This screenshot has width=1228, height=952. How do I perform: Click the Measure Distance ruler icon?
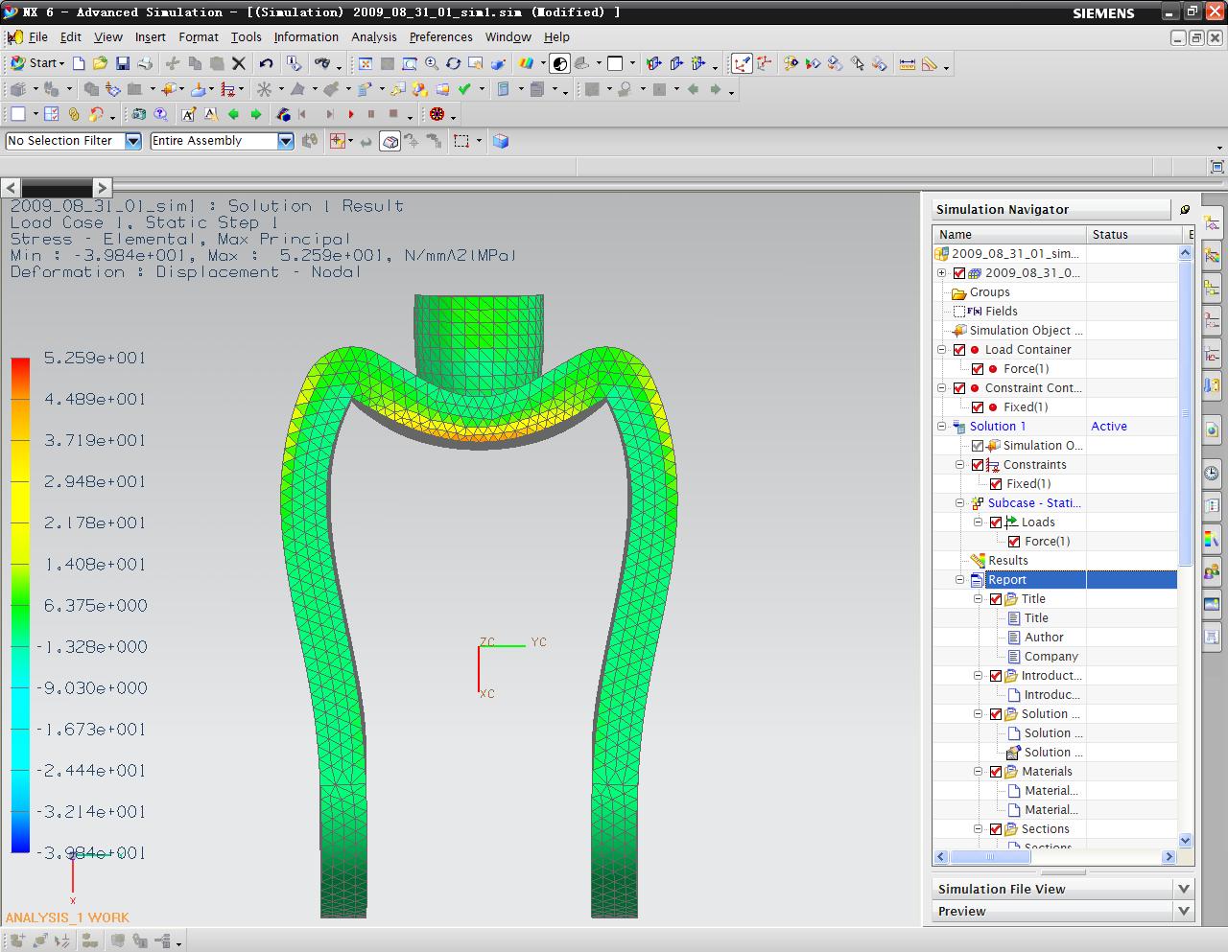(907, 63)
